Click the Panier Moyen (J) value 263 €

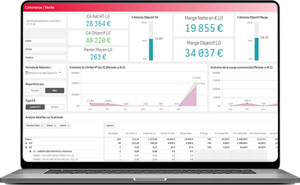click(98, 57)
